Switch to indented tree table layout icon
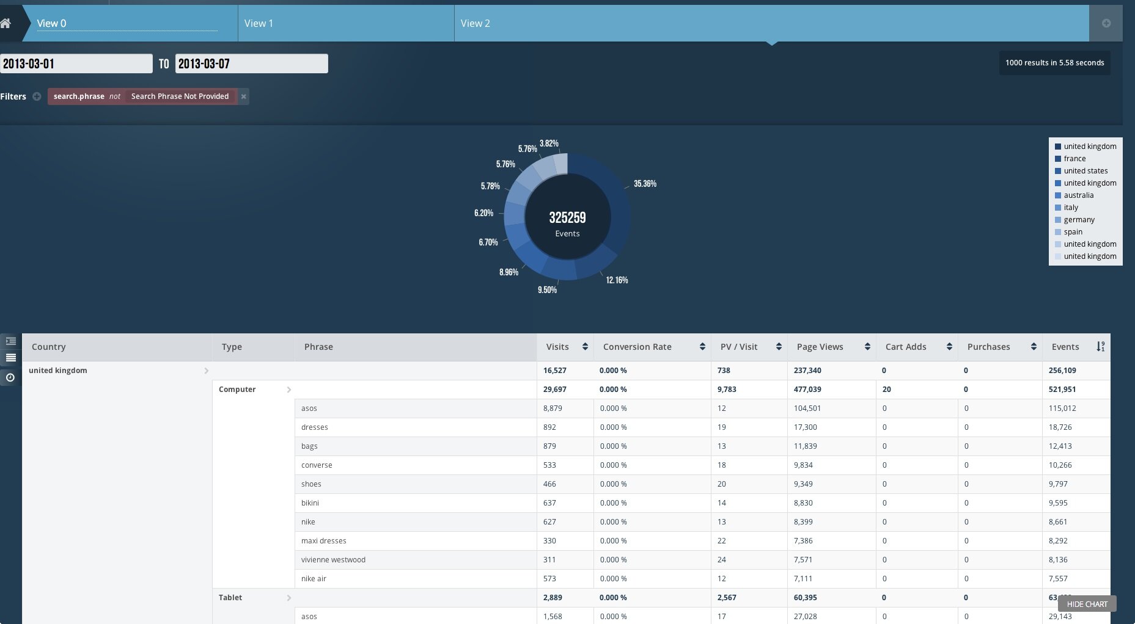 10,341
